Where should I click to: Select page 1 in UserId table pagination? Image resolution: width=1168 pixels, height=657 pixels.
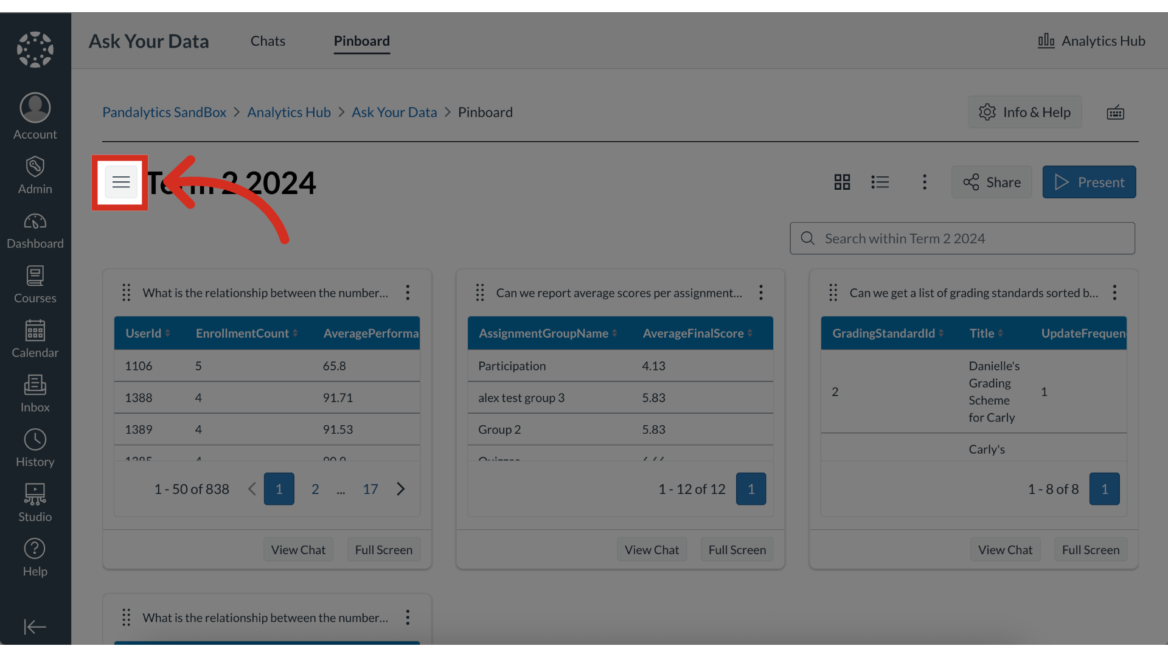pos(279,489)
